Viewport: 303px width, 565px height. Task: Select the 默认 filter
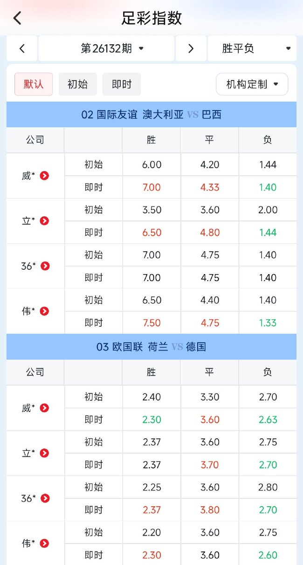pyautogui.click(x=34, y=84)
